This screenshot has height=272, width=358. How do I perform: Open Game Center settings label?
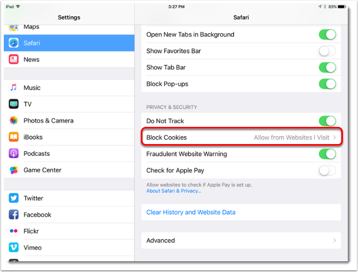click(42, 170)
